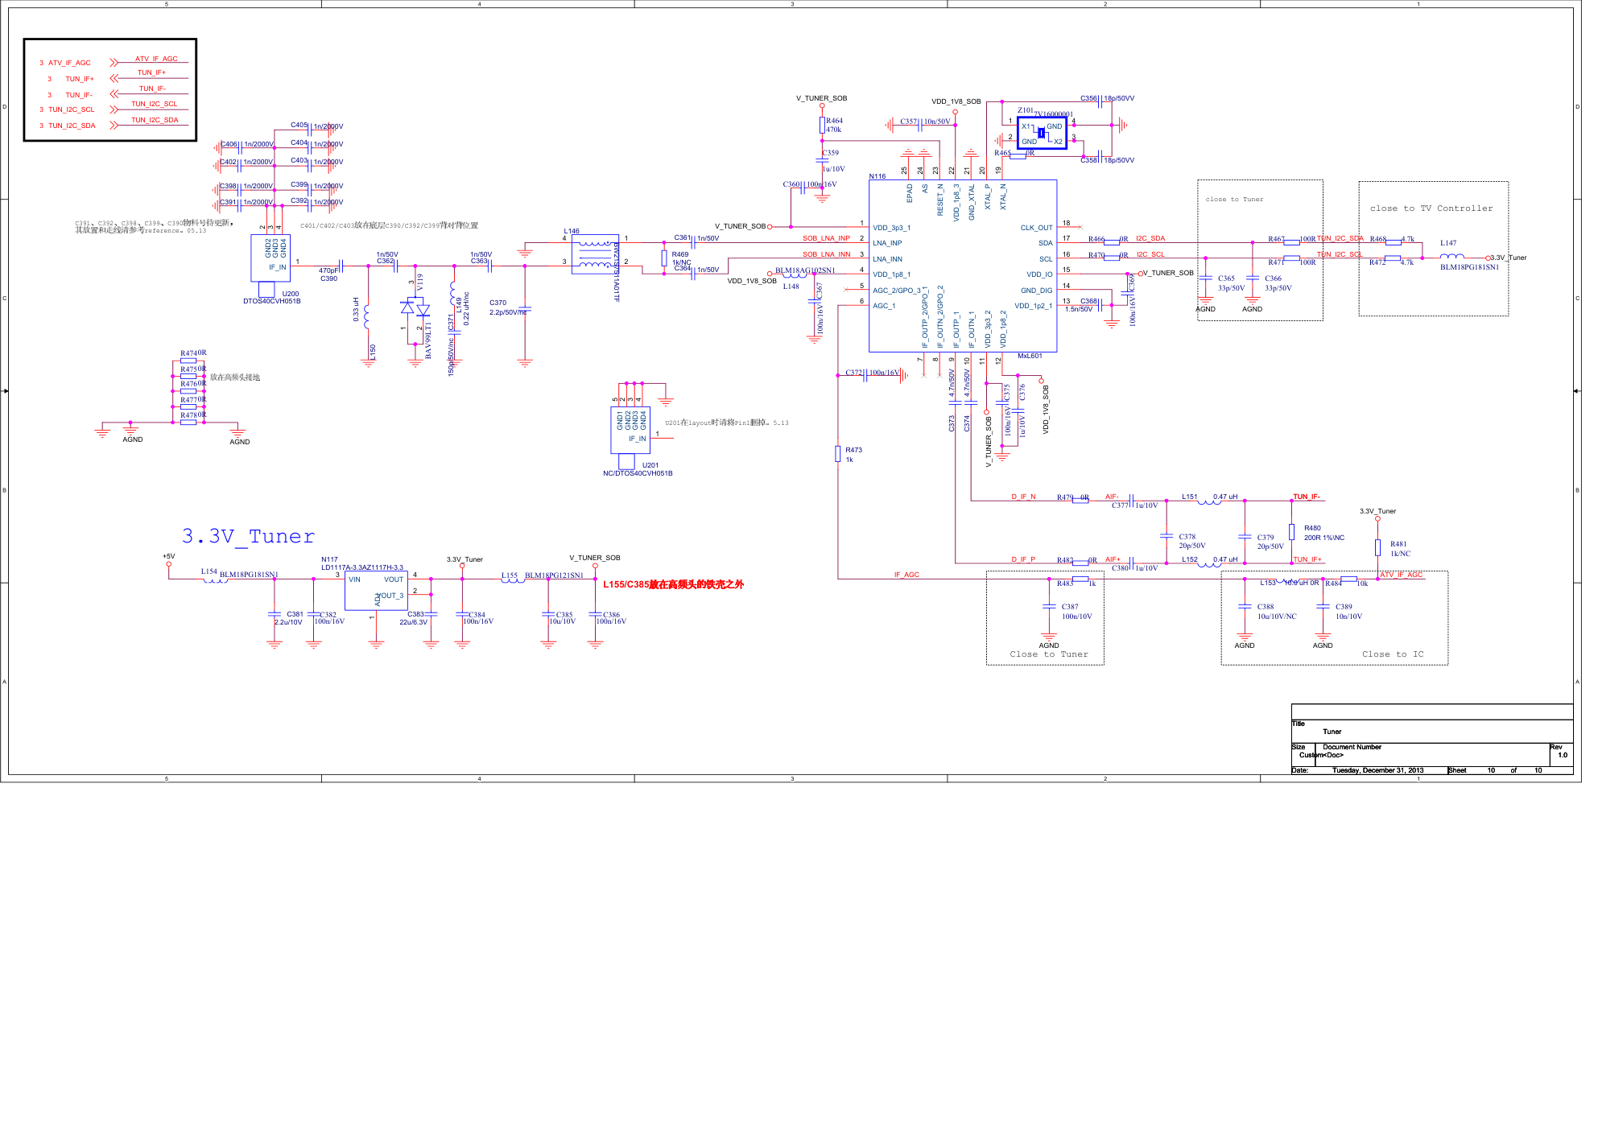Click the date 'Tuesday, December 31, 2013'
Screen dimensions: 1598x1130
tap(1377, 770)
